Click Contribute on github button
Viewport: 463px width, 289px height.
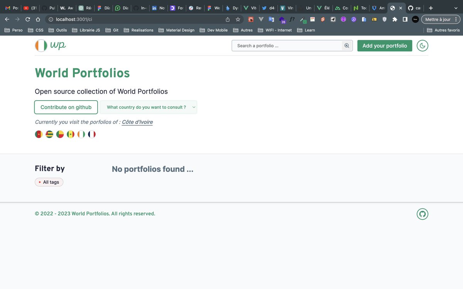pos(66,107)
